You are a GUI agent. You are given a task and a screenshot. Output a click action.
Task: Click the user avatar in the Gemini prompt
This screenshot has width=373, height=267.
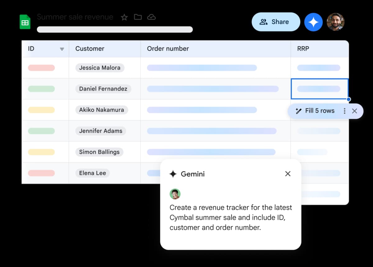[175, 194]
